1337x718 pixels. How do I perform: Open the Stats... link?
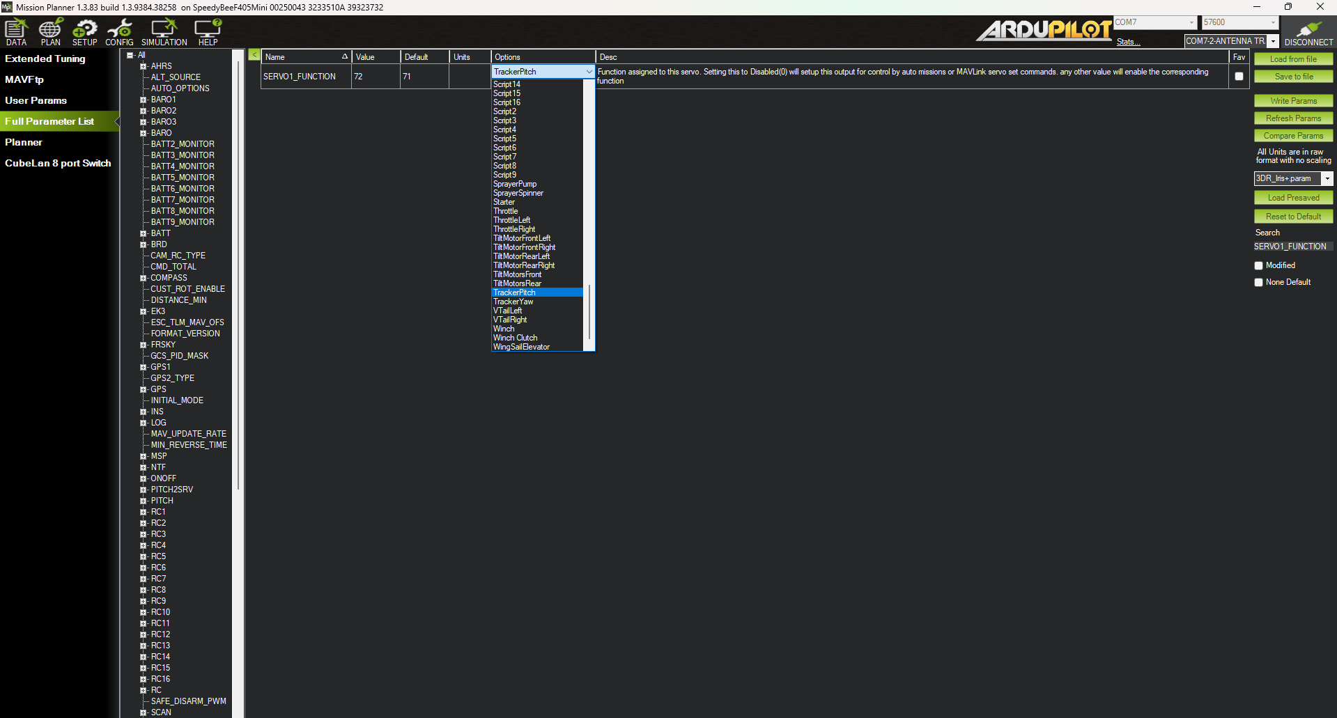click(x=1128, y=42)
